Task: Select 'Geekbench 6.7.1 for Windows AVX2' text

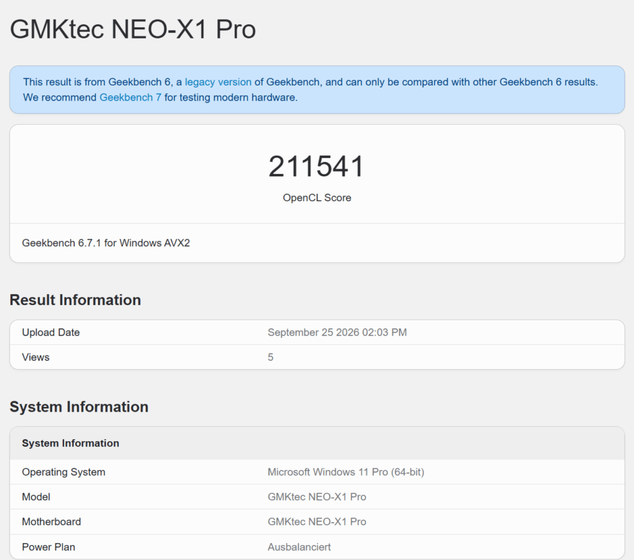Action: (106, 243)
